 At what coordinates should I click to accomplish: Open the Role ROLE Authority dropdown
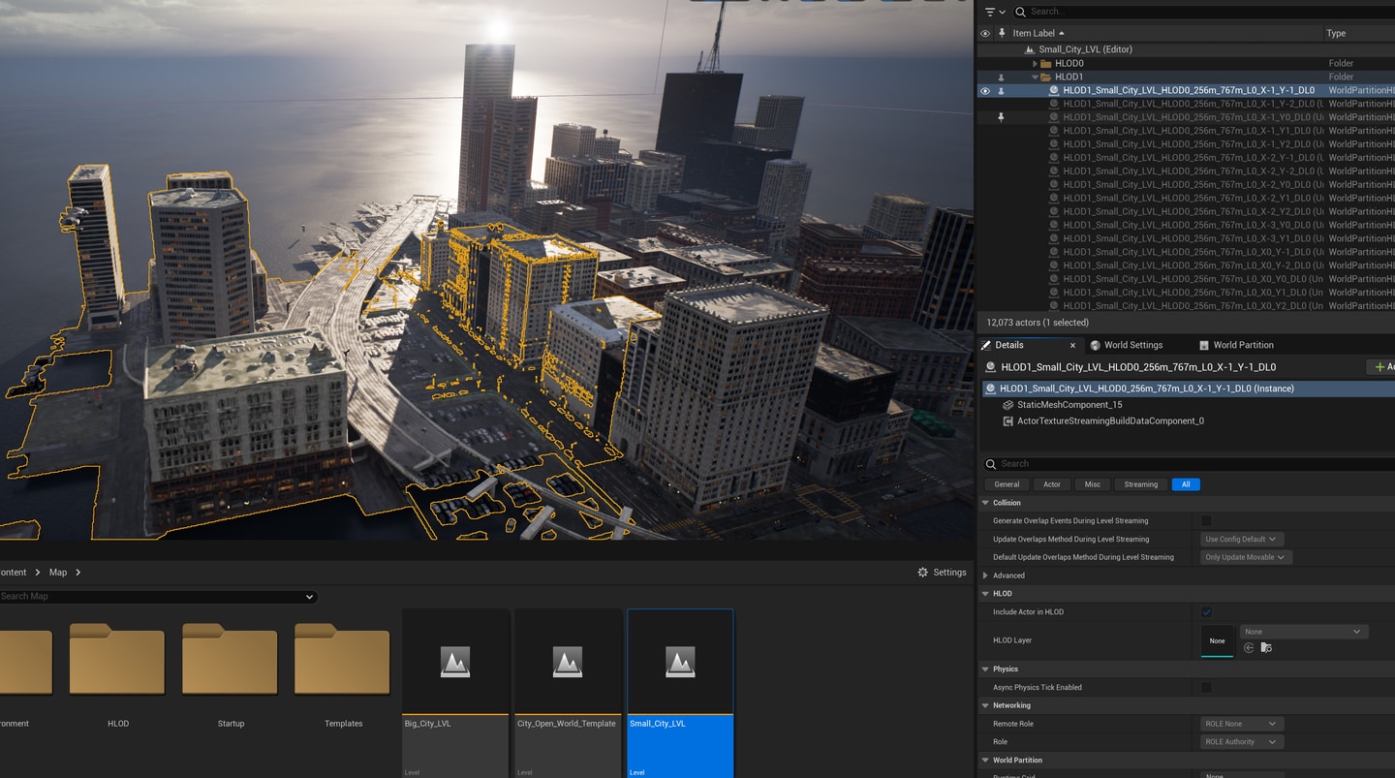tap(1242, 742)
